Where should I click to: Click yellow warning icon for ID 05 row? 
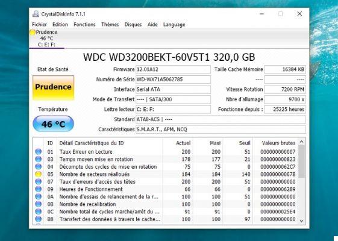click(39, 174)
